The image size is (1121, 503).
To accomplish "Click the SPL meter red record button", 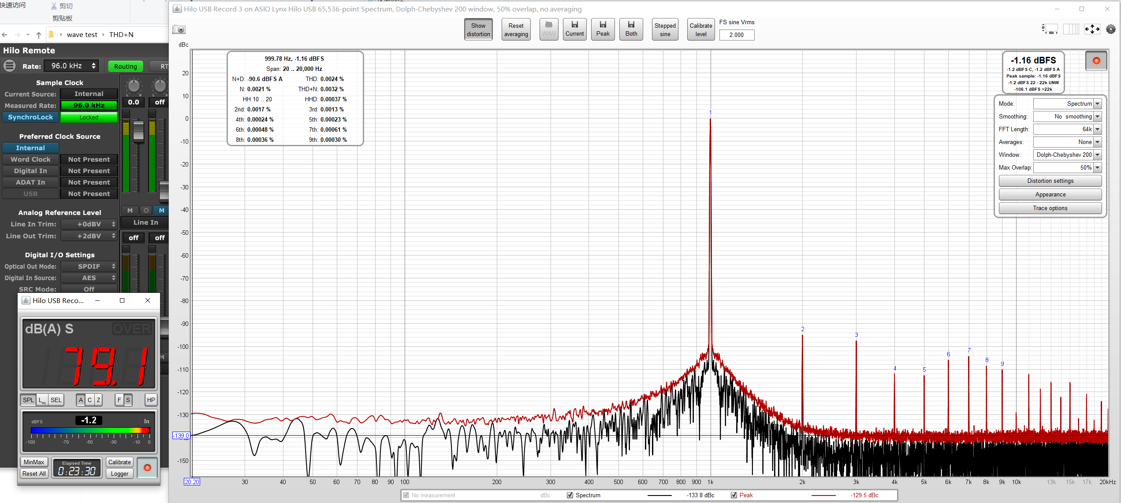I will 147,468.
